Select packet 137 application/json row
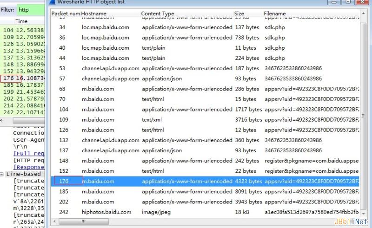 tap(205, 150)
